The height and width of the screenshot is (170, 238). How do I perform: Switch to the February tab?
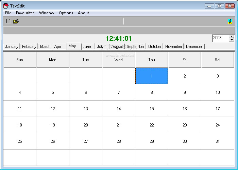pos(29,47)
